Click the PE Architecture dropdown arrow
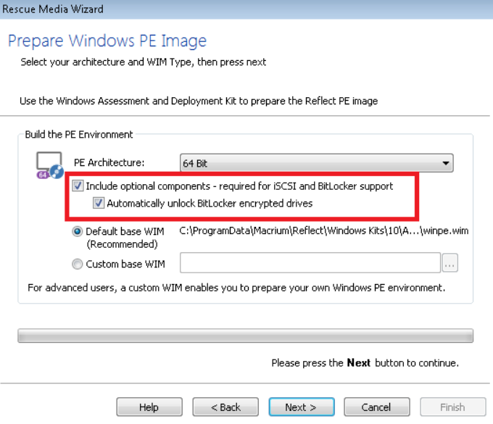The height and width of the screenshot is (424, 493). 446,163
